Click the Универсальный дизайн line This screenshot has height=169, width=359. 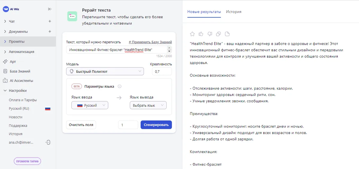pyautogui.click(x=249, y=133)
